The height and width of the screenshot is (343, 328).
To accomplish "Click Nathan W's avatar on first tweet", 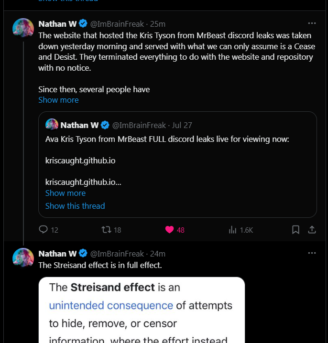I will pyautogui.click(x=23, y=28).
